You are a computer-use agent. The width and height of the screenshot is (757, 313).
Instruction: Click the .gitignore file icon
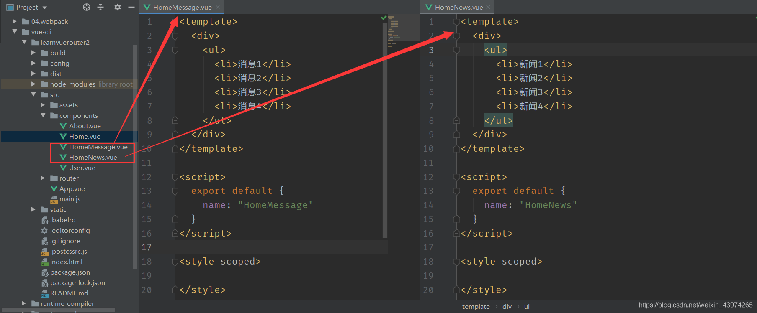[44, 241]
